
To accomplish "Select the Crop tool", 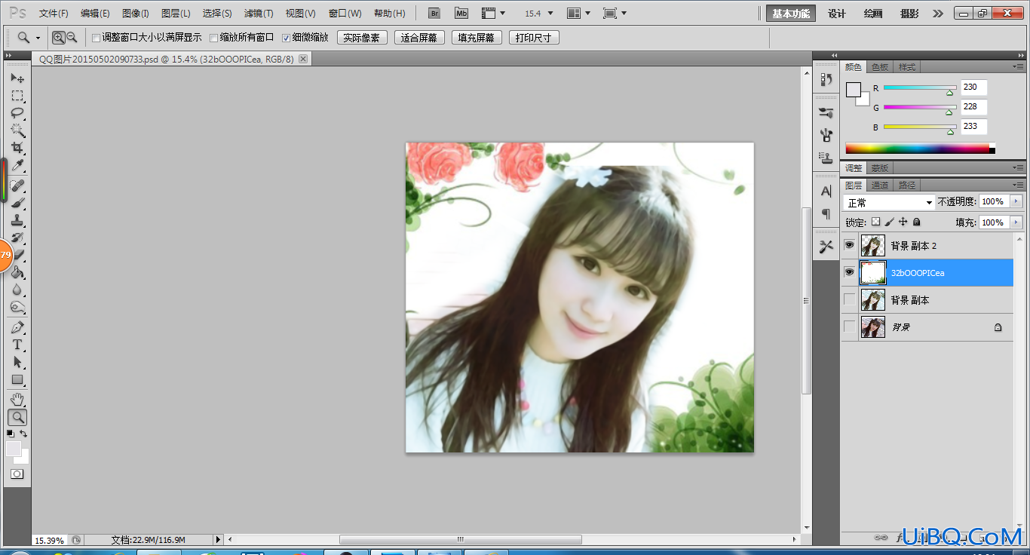I will pyautogui.click(x=17, y=148).
